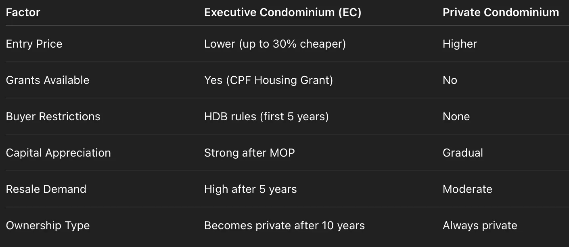
Task: Select the 'Buyer Restrictions' row label
Action: [x=53, y=116]
